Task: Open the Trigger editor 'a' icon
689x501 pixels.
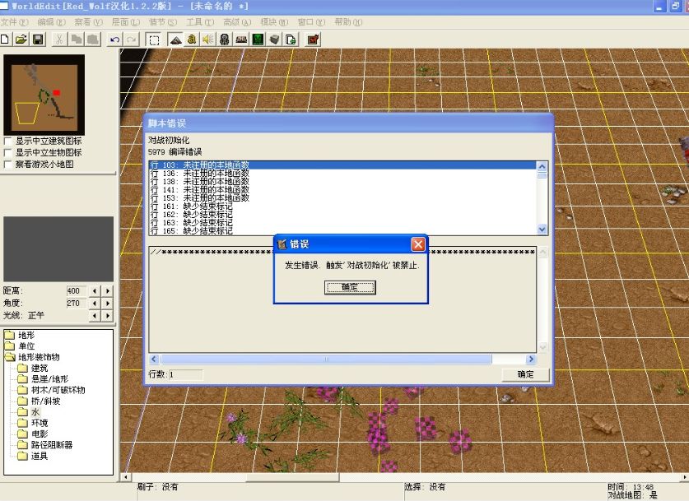Action: [x=191, y=39]
